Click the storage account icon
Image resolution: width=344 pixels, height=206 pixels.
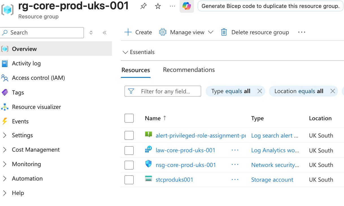point(149,179)
